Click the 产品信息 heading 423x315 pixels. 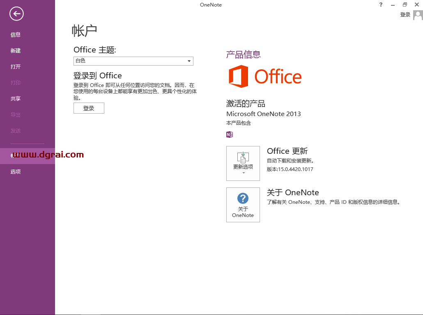244,55
